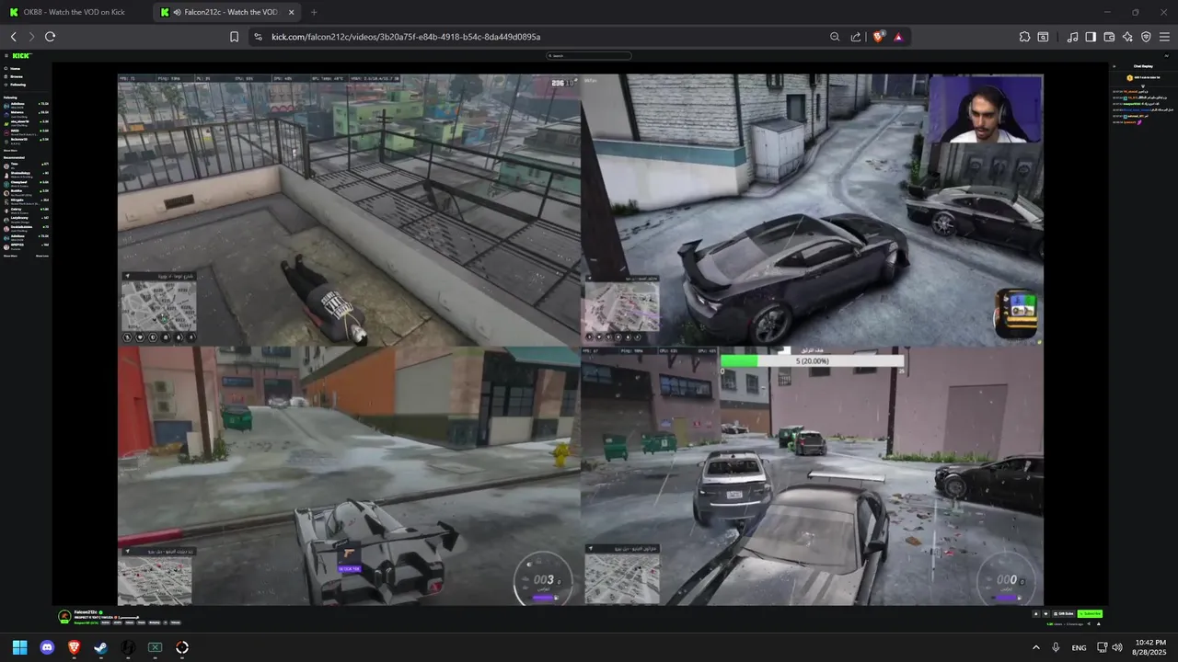Collapse the Chat Replay panel
The height and width of the screenshot is (662, 1178).
tap(1113, 66)
